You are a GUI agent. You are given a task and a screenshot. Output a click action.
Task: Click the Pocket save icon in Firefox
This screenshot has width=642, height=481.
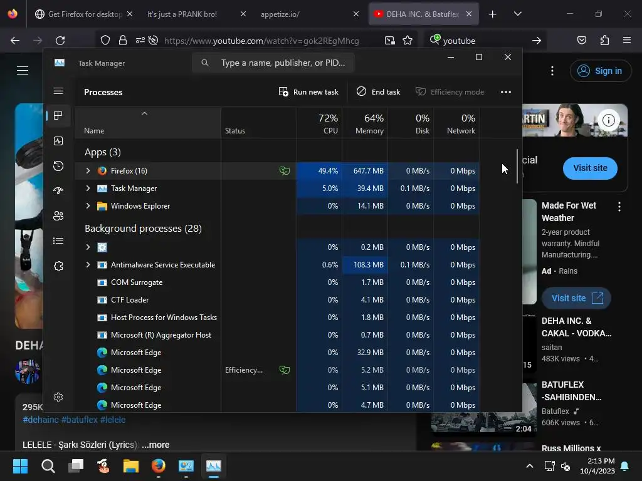(x=581, y=41)
